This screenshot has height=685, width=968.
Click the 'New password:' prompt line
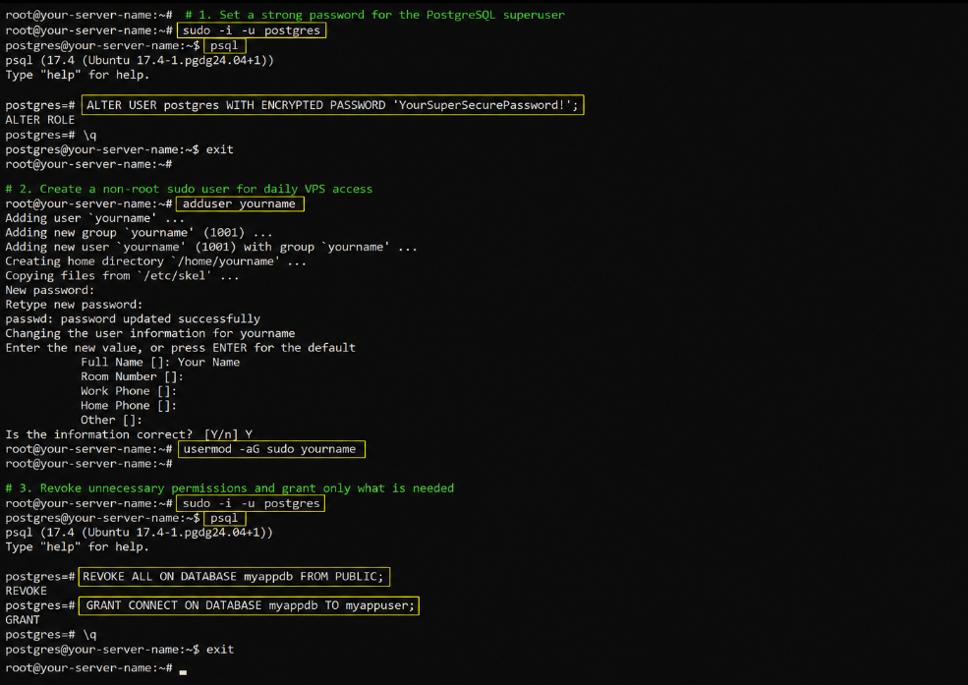[x=50, y=290]
